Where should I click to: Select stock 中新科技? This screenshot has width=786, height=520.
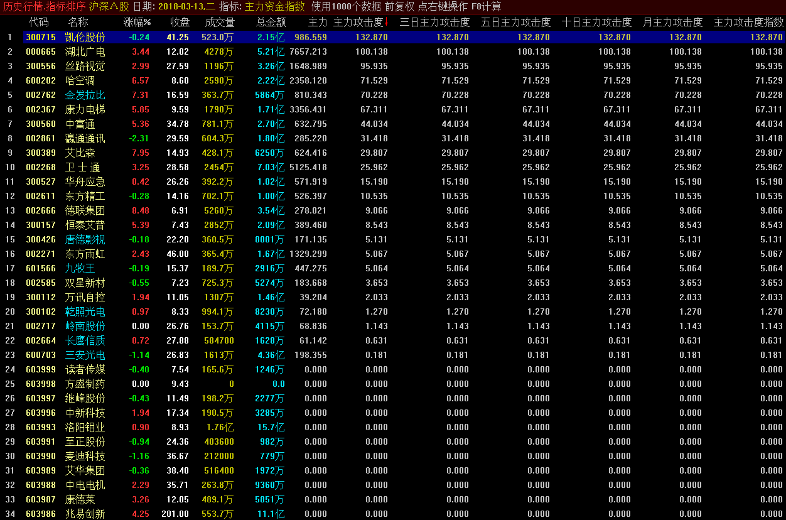click(85, 413)
